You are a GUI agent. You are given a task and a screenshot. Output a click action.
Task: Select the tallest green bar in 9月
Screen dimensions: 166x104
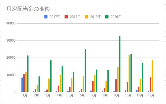[120, 64]
